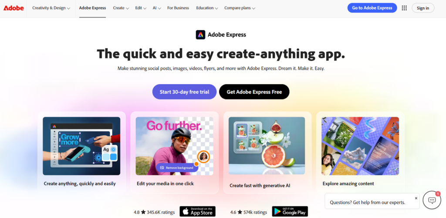Open the Edit dropdown menu
The height and width of the screenshot is (218, 446).
[141, 8]
